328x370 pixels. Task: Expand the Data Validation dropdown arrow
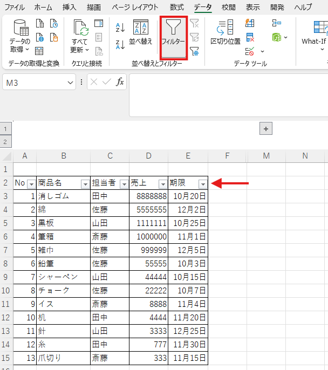click(x=262, y=51)
